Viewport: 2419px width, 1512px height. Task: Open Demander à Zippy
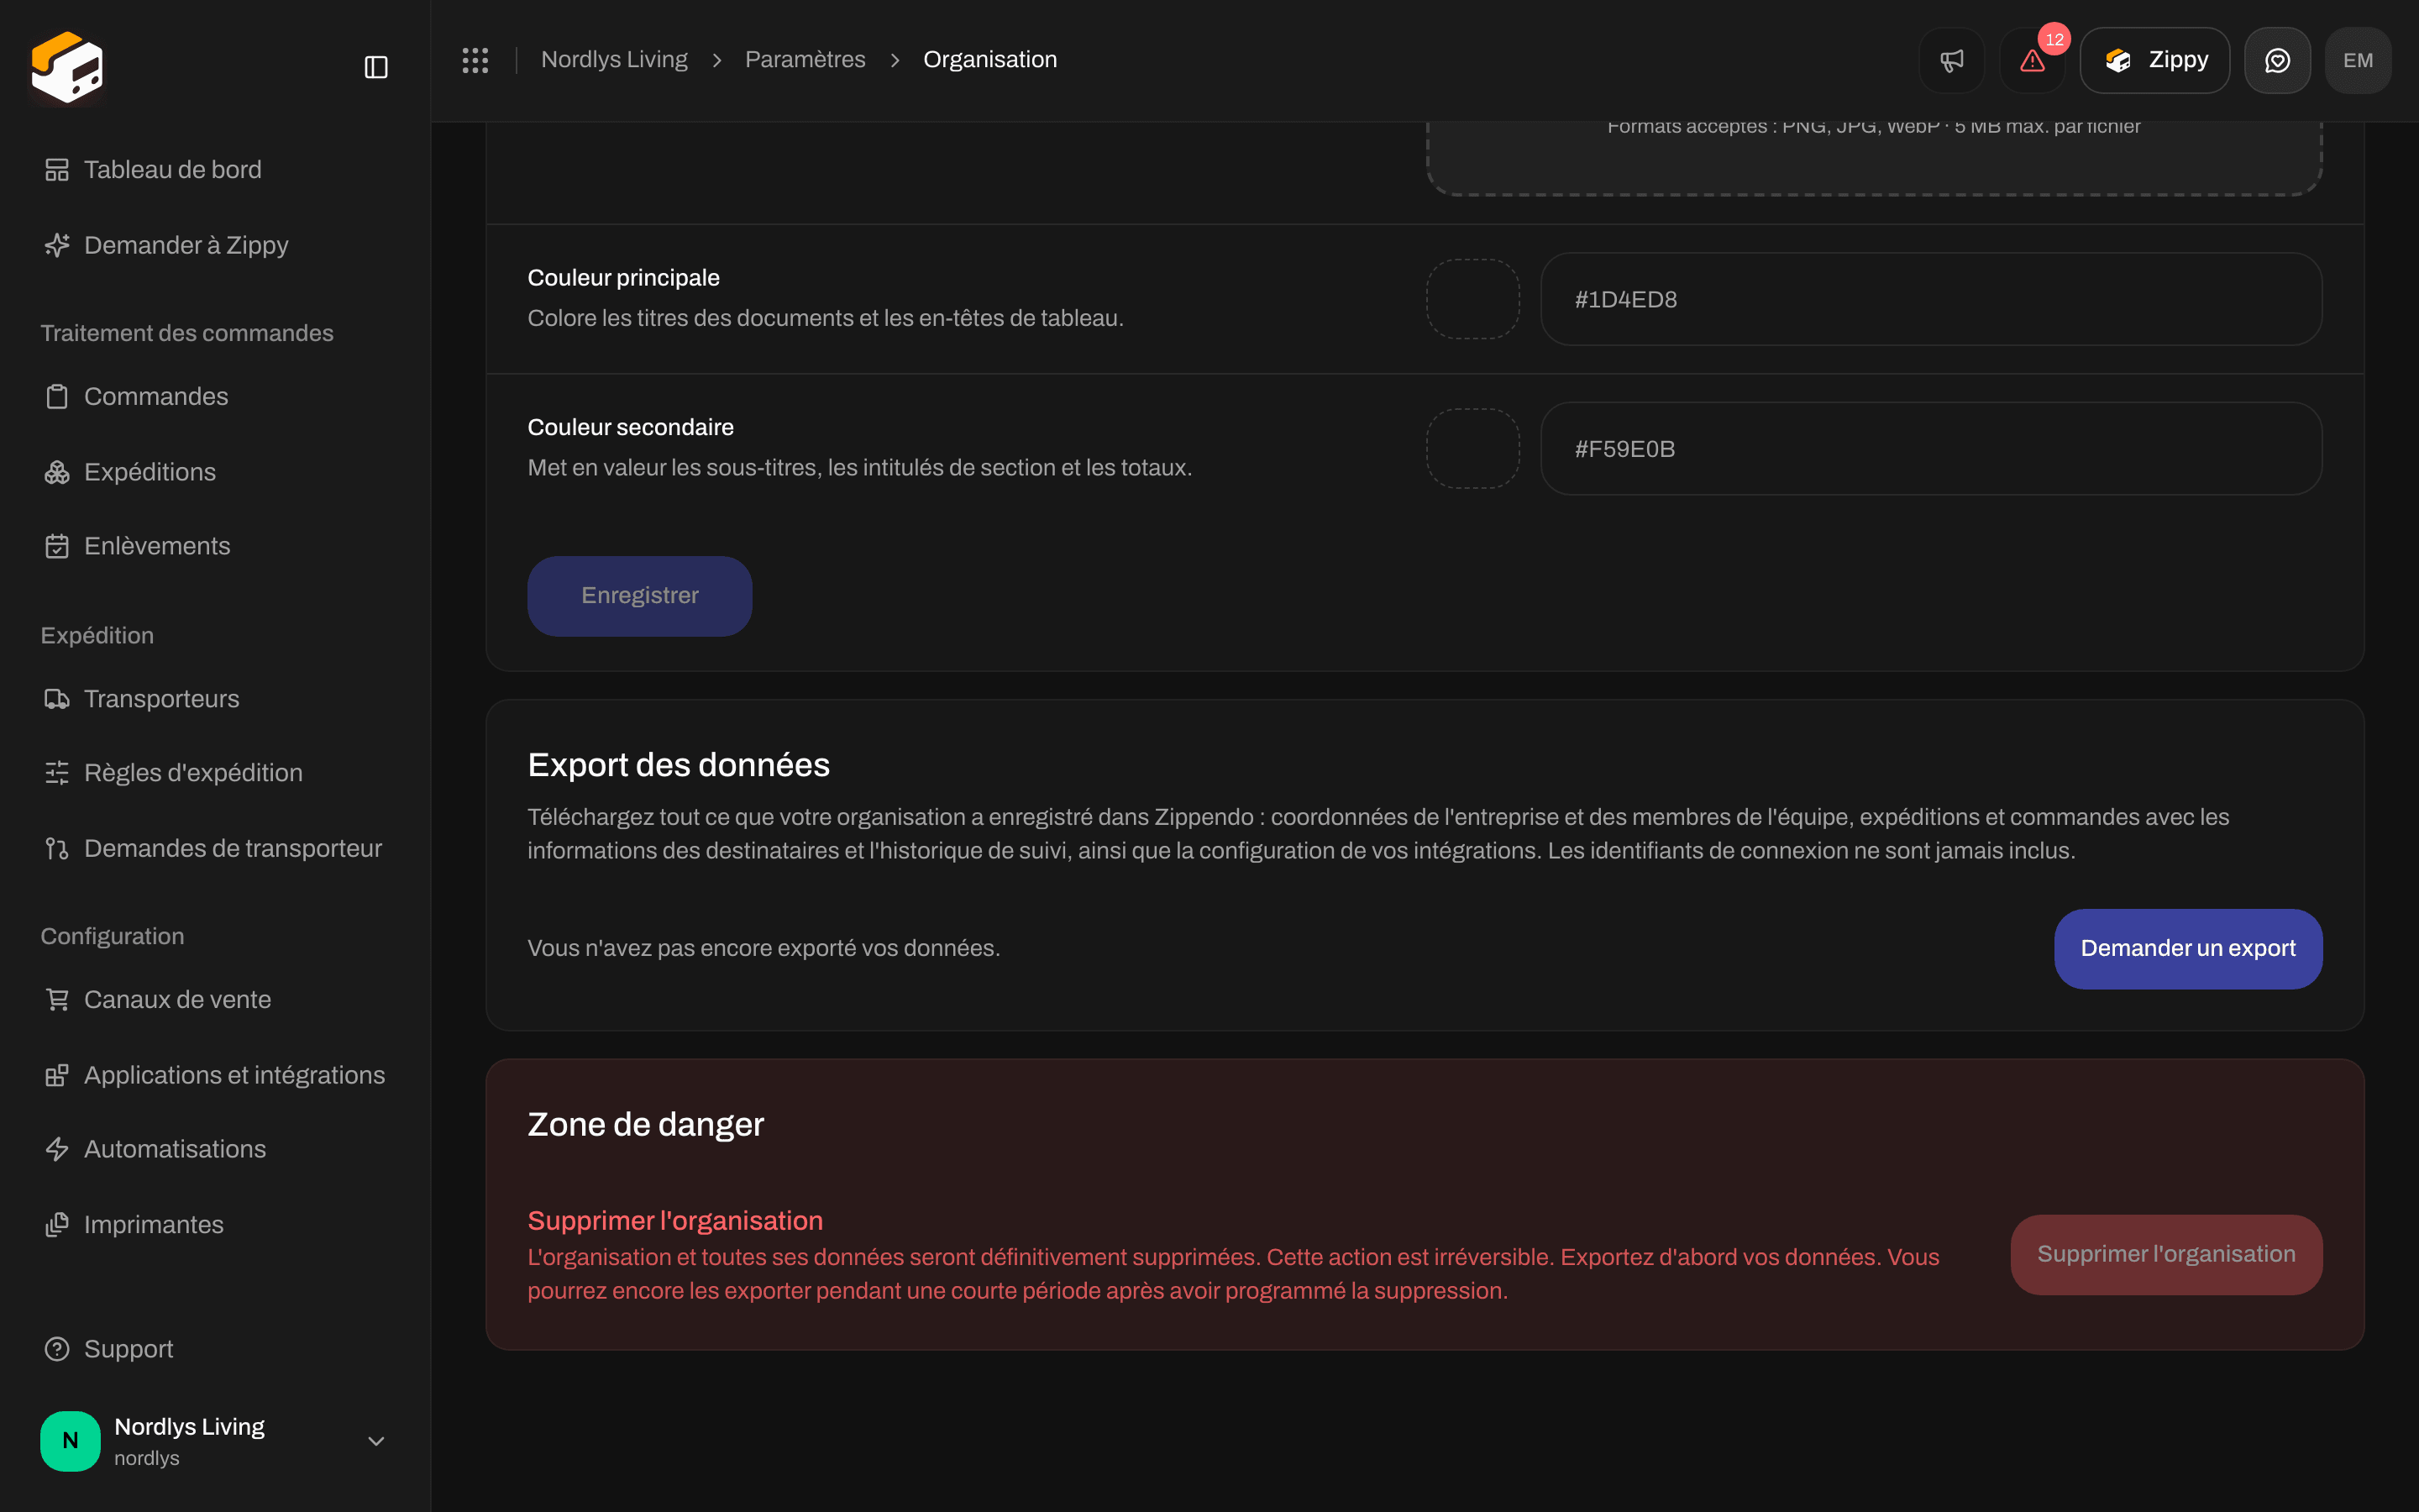[x=186, y=245]
